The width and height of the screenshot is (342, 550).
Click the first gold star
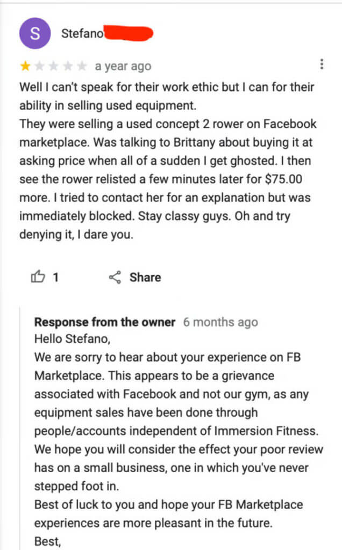pos(25,66)
